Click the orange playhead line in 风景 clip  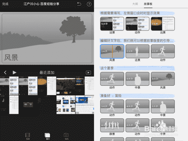[112, 51]
